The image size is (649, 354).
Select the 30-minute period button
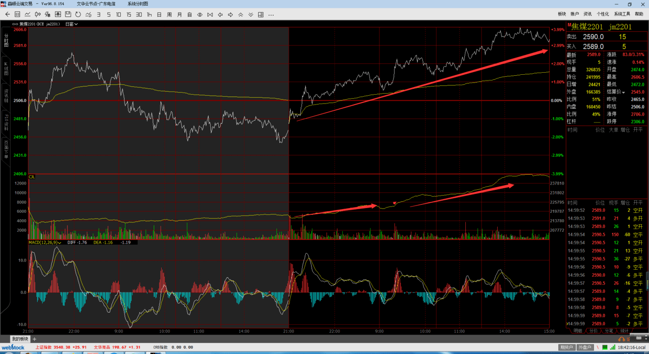139,15
